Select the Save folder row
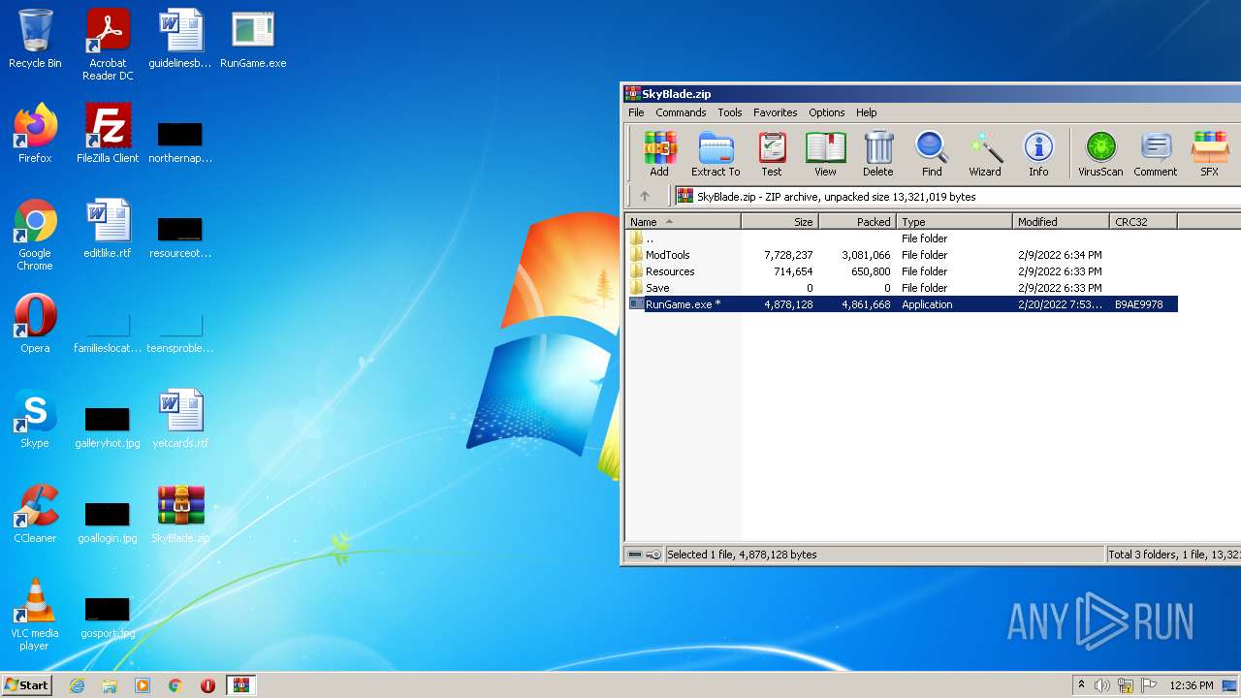The width and height of the screenshot is (1241, 698). click(x=902, y=288)
